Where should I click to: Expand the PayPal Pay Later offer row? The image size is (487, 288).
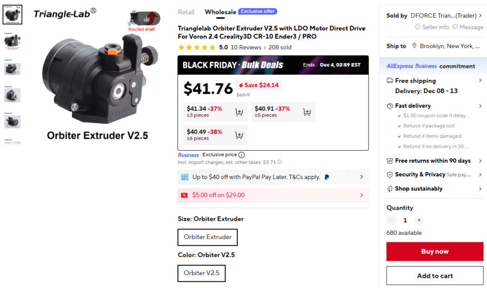click(x=361, y=177)
